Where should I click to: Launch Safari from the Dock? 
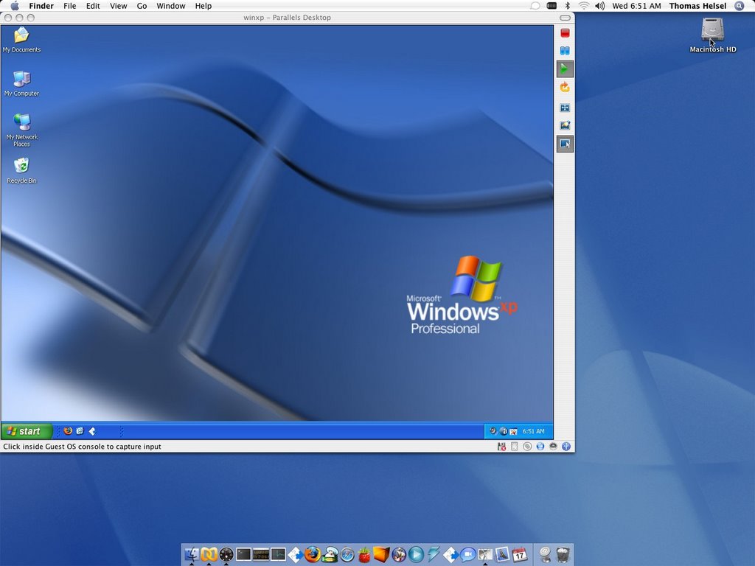tap(347, 554)
